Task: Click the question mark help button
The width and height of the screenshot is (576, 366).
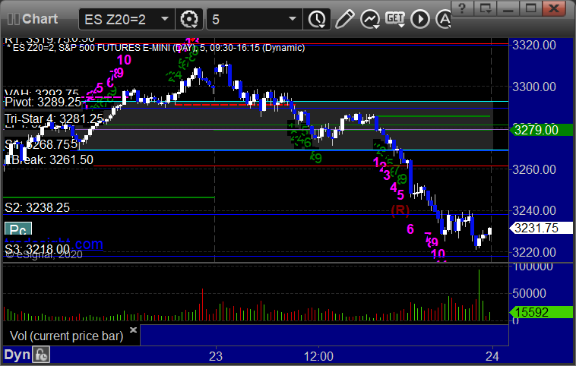Action: point(462,8)
